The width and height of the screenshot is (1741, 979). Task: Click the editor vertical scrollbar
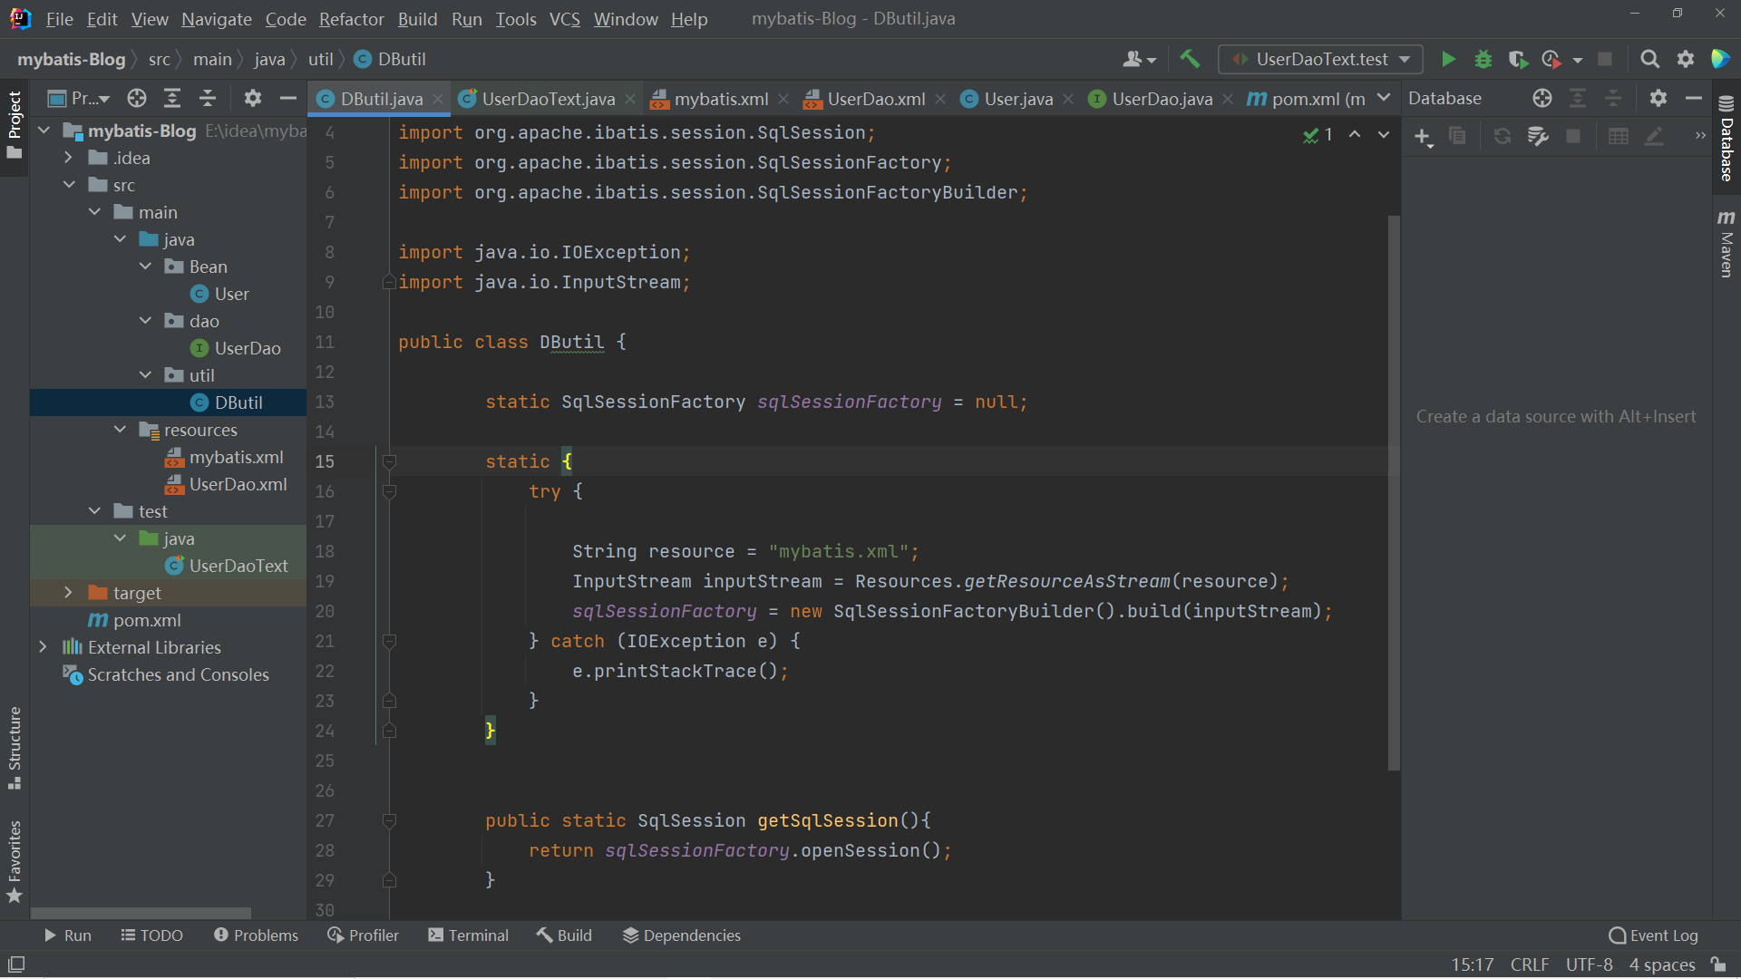[1394, 489]
